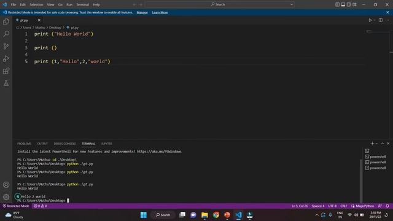Dismiss the Restricted Mode banner

coord(387,12)
